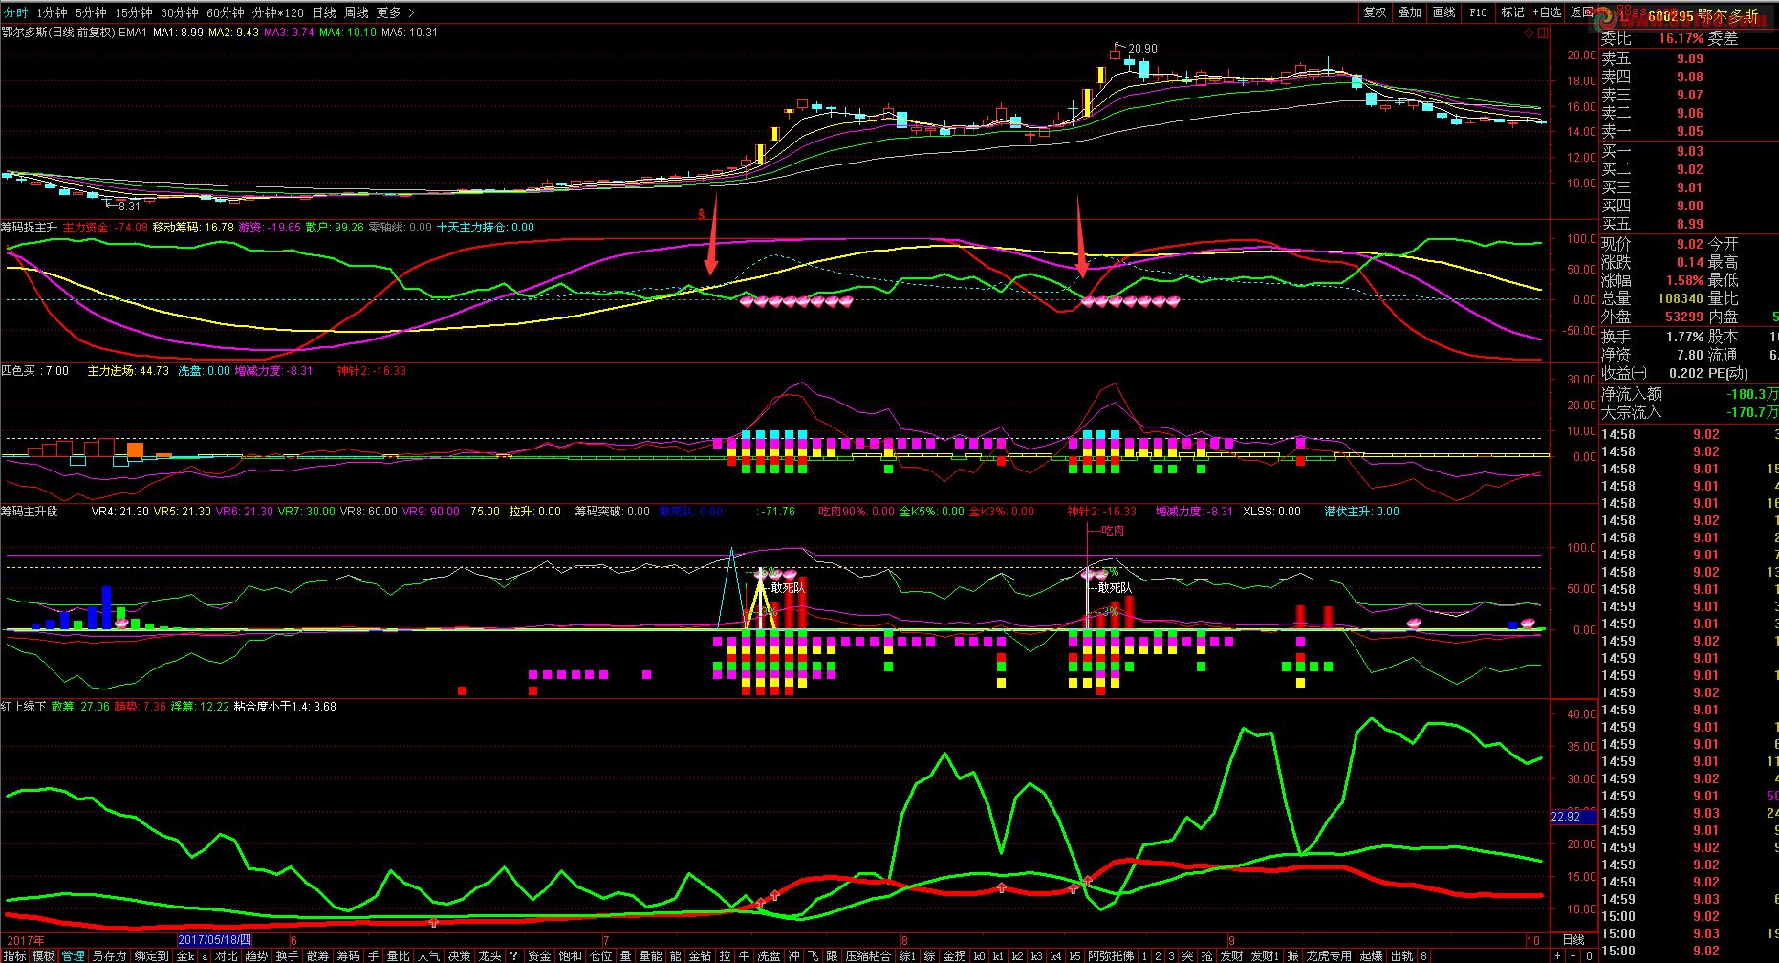Select the 金钻 indicator
The width and height of the screenshot is (1779, 963).
click(700, 955)
